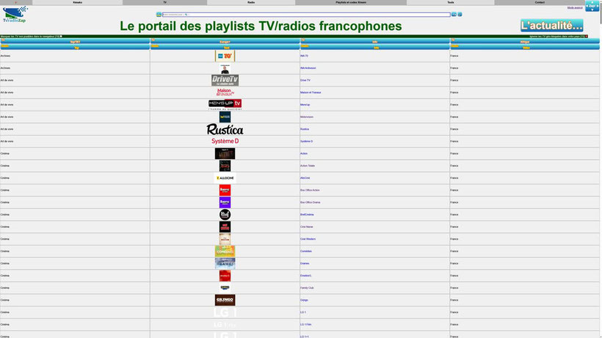Screen dimensions: 602x338
Task: Open the Drive TV link
Action: (x=305, y=81)
